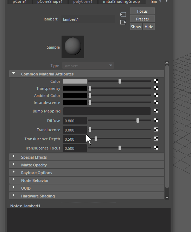The width and height of the screenshot is (191, 232).
Task: Click the Bump Mapping checker map icon
Action: [156, 111]
